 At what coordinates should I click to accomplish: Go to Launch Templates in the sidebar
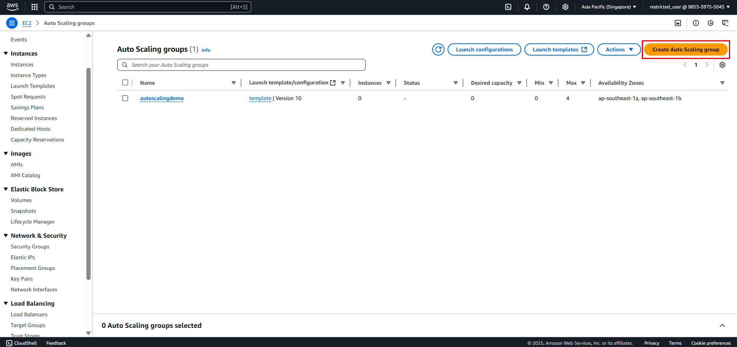coord(33,86)
